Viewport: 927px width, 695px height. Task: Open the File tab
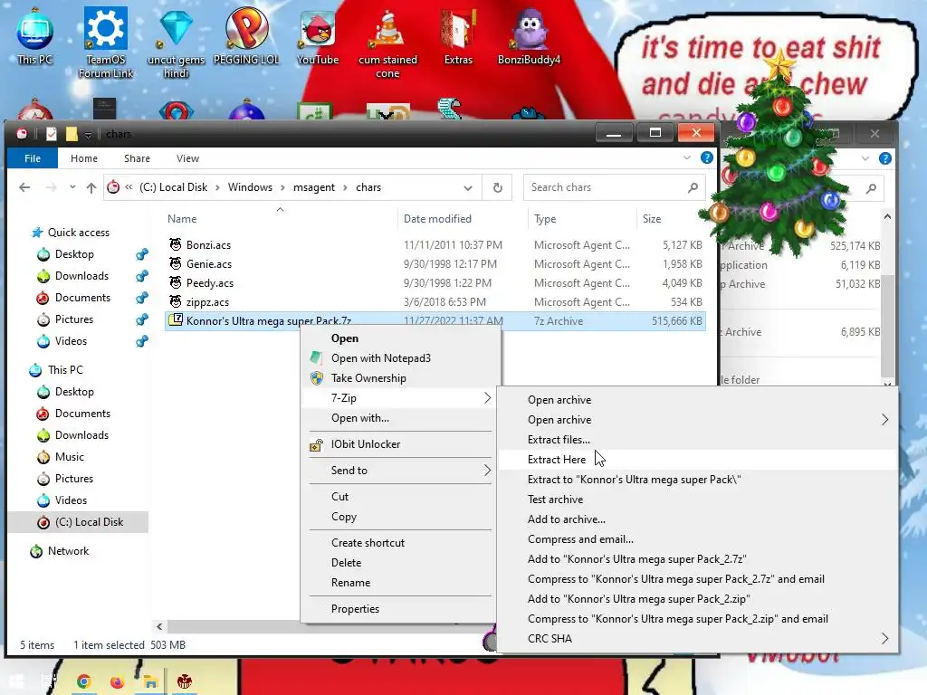coord(33,158)
